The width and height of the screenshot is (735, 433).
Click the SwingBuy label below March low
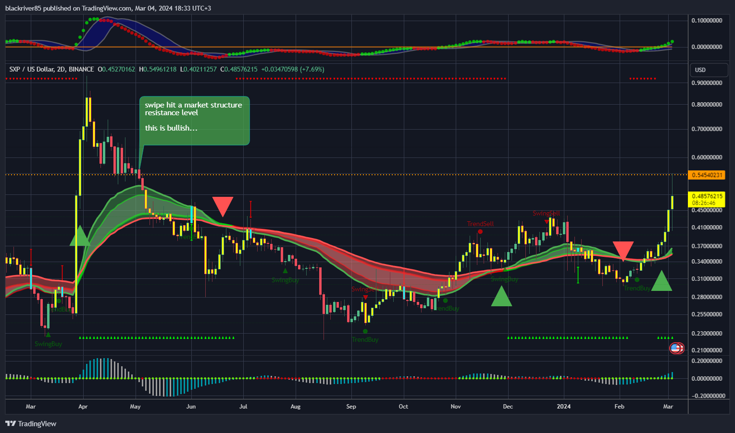[x=48, y=344]
